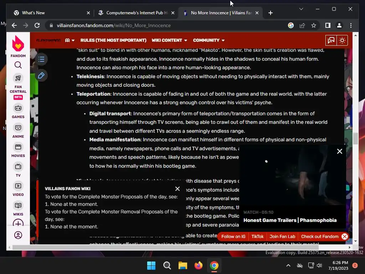This screenshot has width=365, height=274.
Task: Play the Honest Game Trailers video thumbnail
Action: (x=292, y=175)
